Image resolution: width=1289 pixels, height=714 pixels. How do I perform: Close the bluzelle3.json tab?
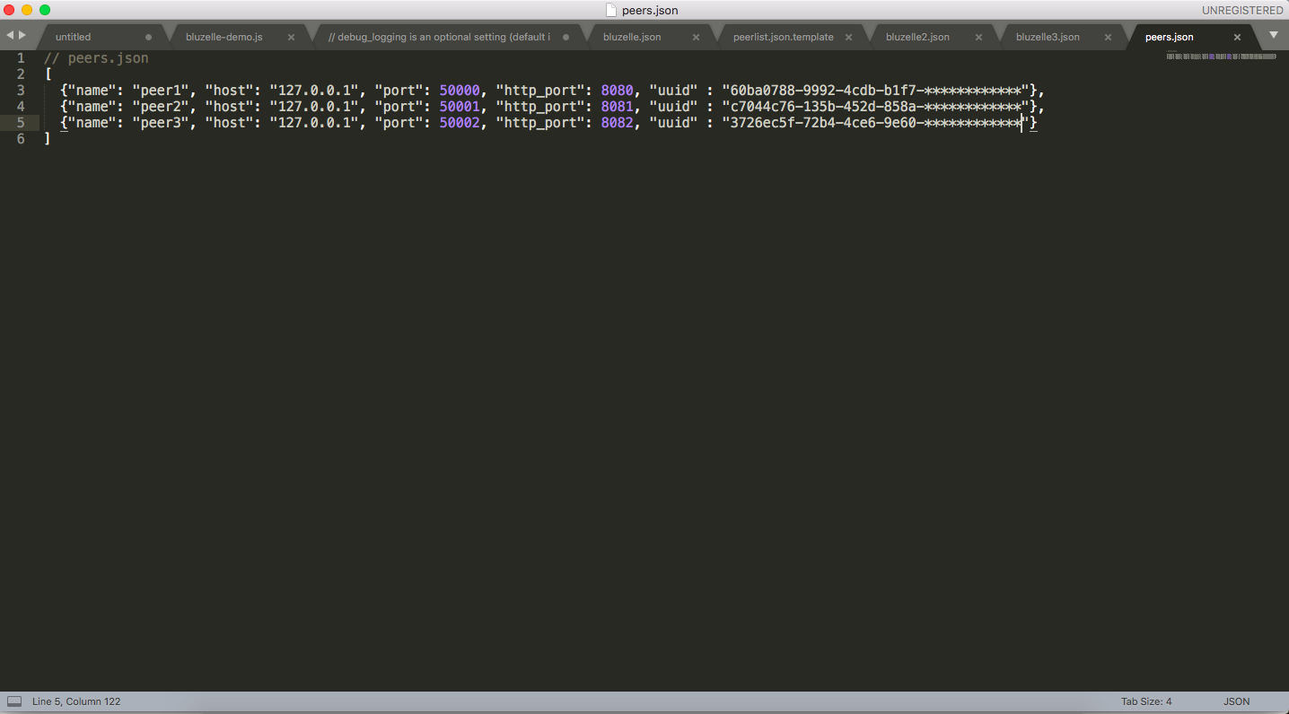[1108, 38]
